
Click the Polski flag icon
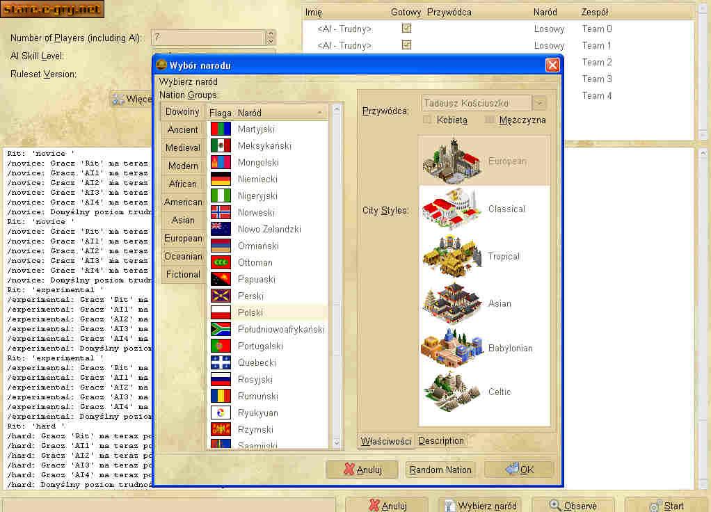pyautogui.click(x=221, y=312)
